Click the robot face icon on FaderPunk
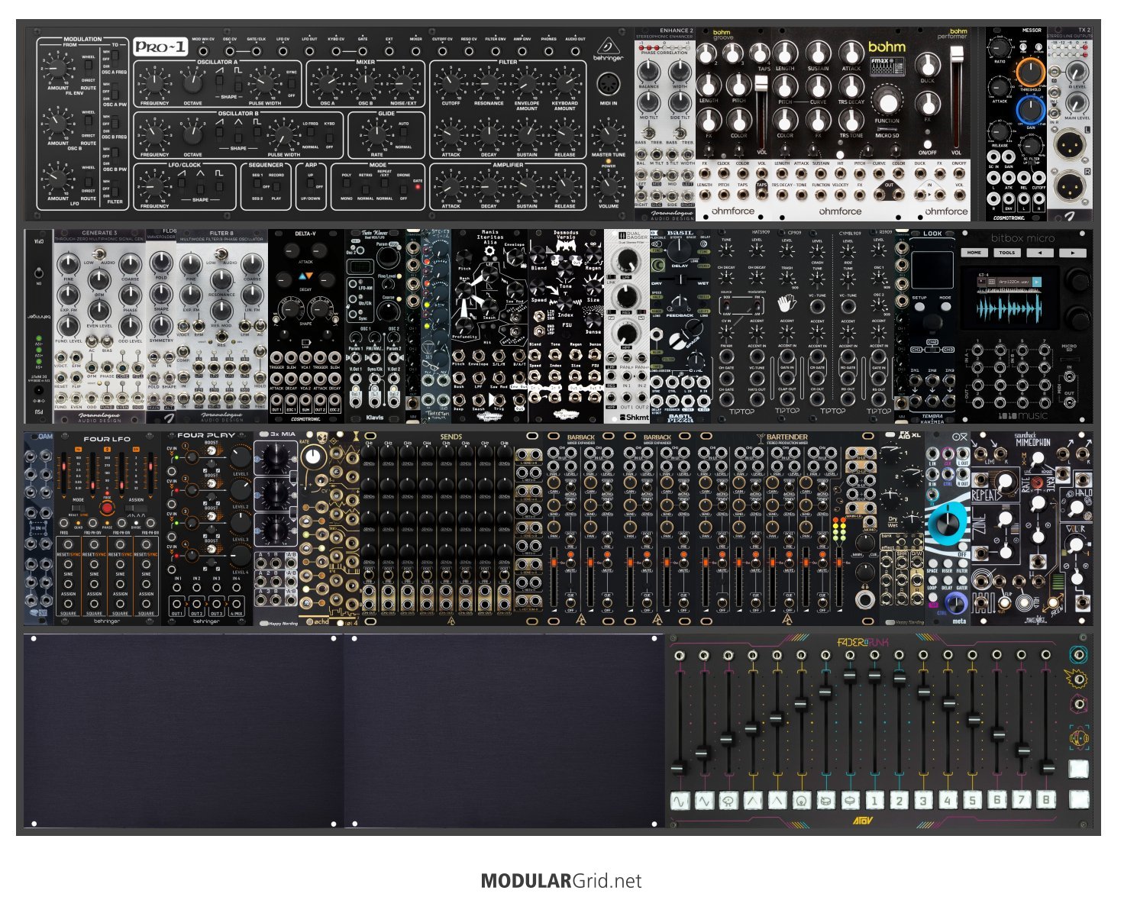The width and height of the screenshot is (1124, 897). (x=1078, y=737)
